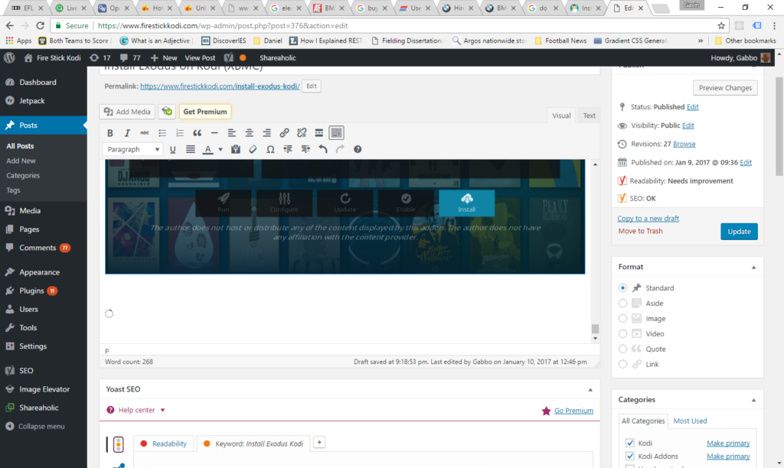Screen dimensions: 784x468
Task: Expand the Help center dropdown
Action: pos(136,410)
